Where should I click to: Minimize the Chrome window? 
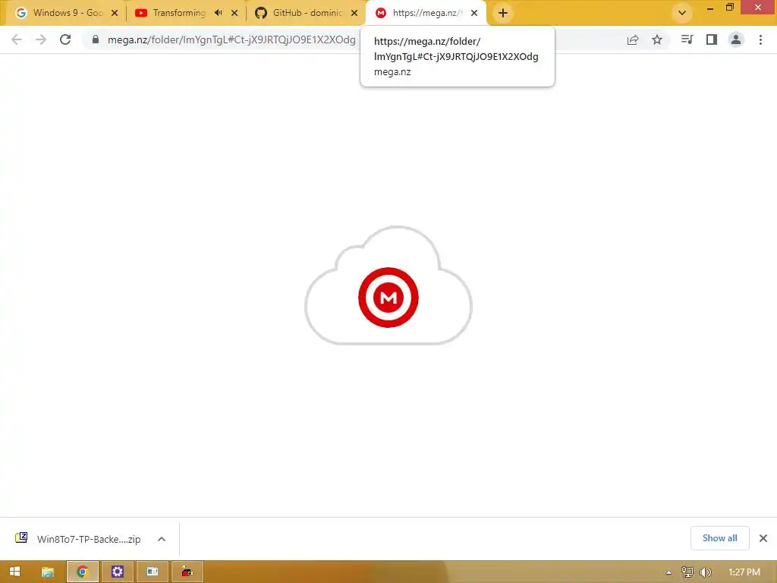tap(709, 8)
